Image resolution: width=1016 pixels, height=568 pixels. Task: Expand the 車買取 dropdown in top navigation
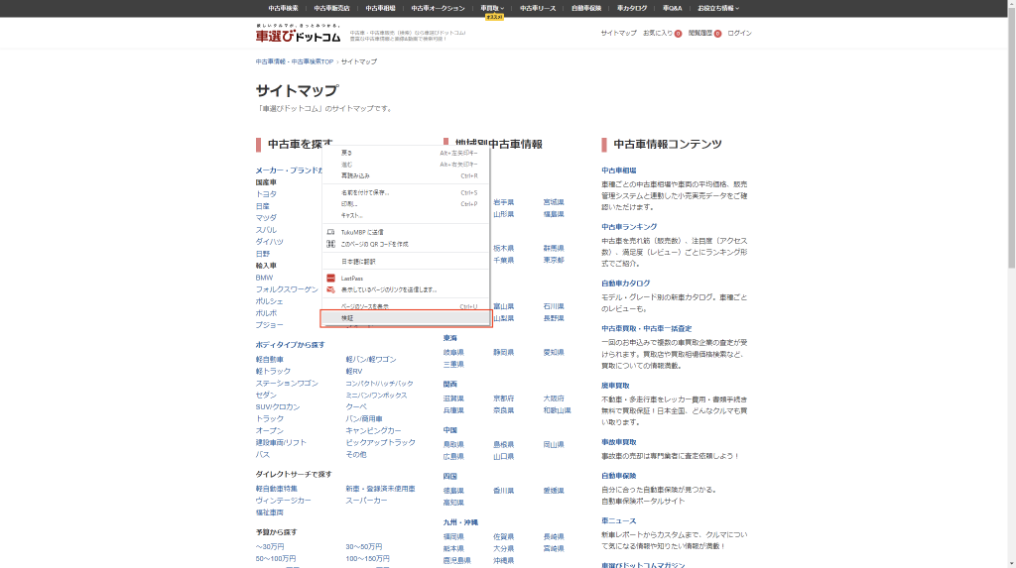(x=492, y=8)
